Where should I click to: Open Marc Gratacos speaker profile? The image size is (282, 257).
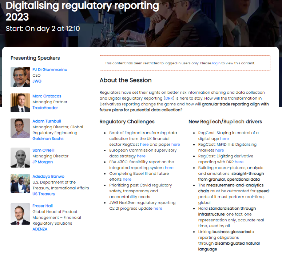(47, 96)
